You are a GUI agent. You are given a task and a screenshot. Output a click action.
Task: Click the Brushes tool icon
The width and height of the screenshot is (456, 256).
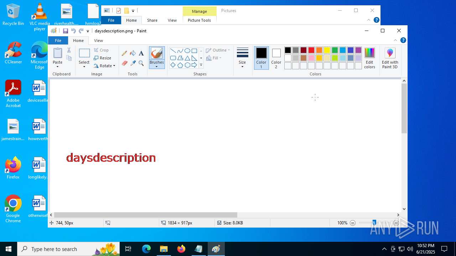click(x=157, y=53)
